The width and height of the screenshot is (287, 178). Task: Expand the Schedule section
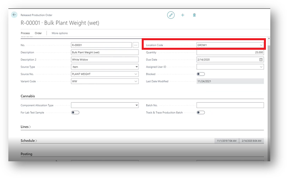(x=29, y=141)
